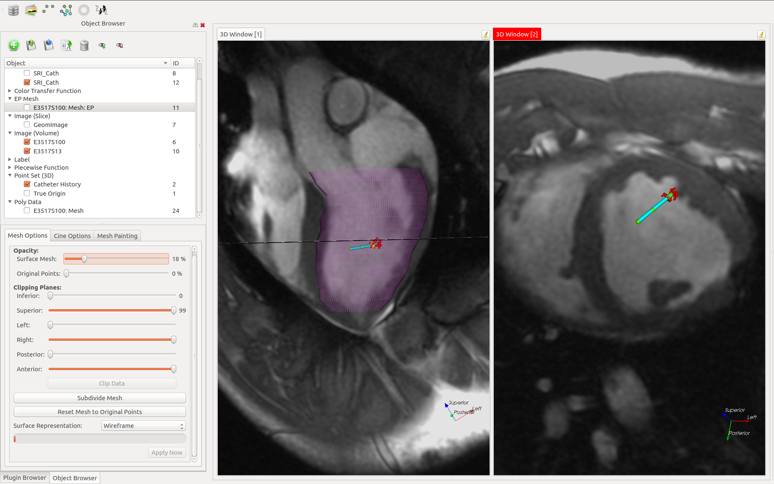
Task: Enable the SRI_Cath checkbox with ID 8
Action: (x=27, y=73)
